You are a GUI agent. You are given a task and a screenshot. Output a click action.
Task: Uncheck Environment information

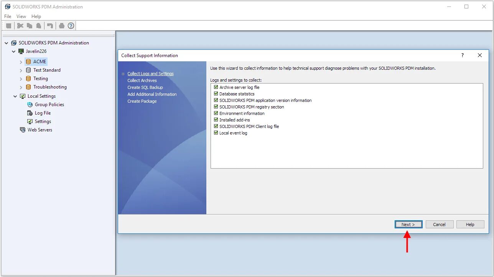[216, 113]
